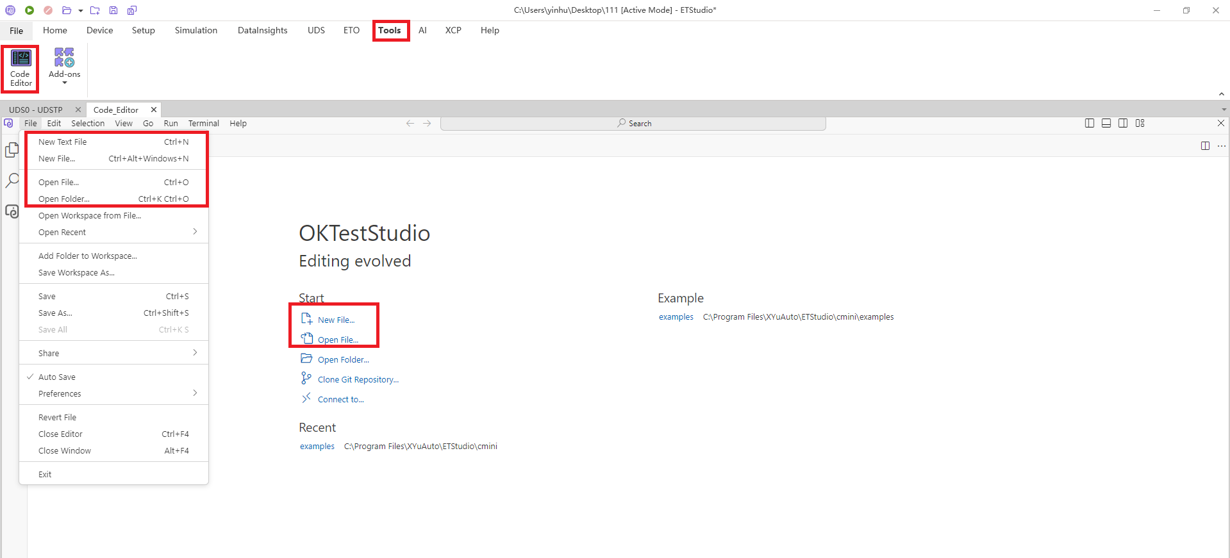
Task: Click the new project folder-plus icon
Action: pos(95,10)
